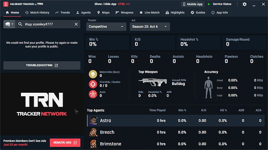Sort by the ADR column header

pos(241,110)
